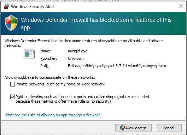Screen dimensions: 187x135
Task: Allow access for mysqld.exe
Action: pos(133,128)
